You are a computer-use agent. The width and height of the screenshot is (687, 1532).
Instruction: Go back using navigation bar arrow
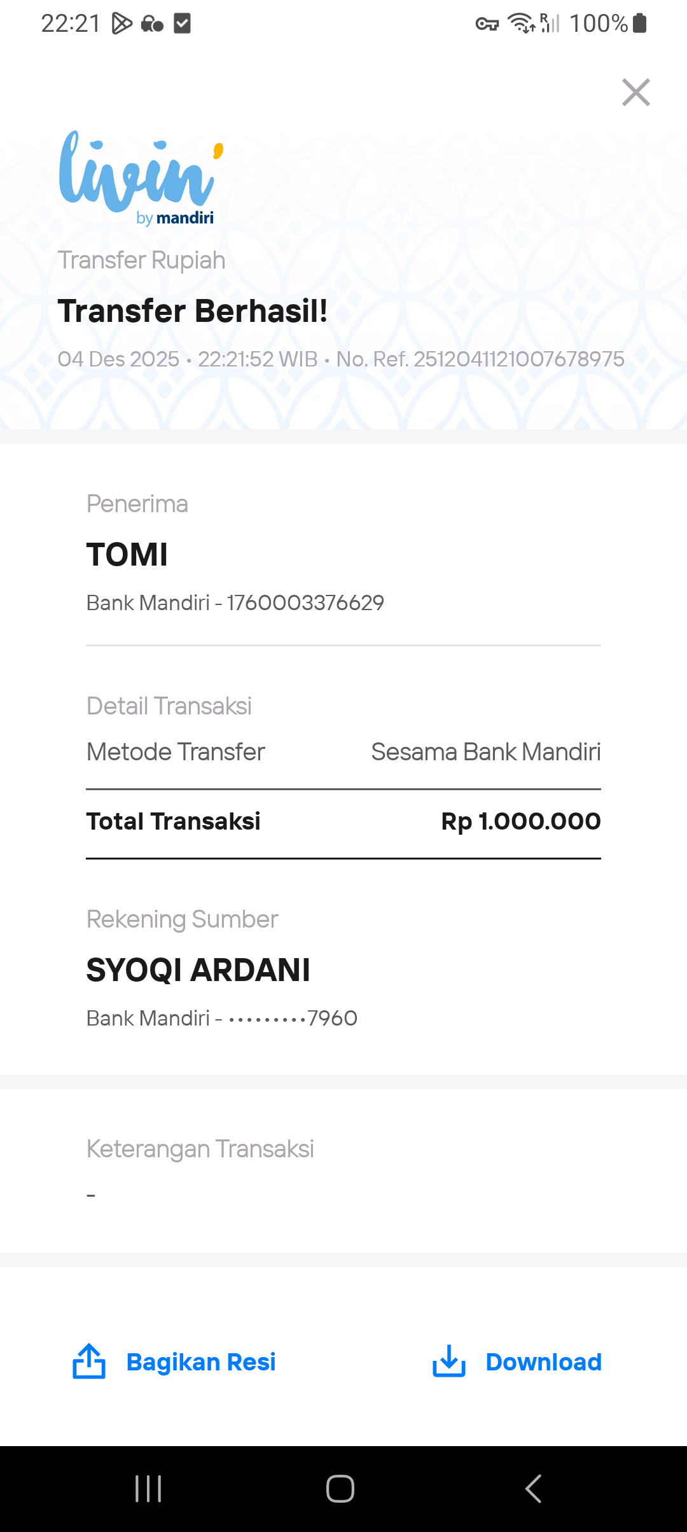(x=533, y=1489)
